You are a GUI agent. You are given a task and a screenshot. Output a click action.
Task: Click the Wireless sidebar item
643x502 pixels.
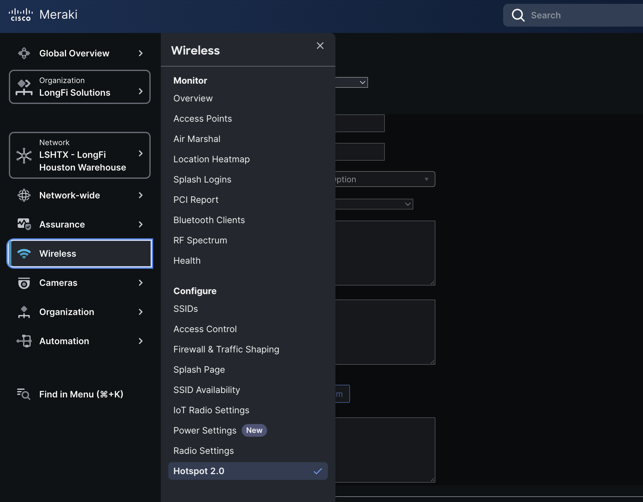[x=80, y=254]
